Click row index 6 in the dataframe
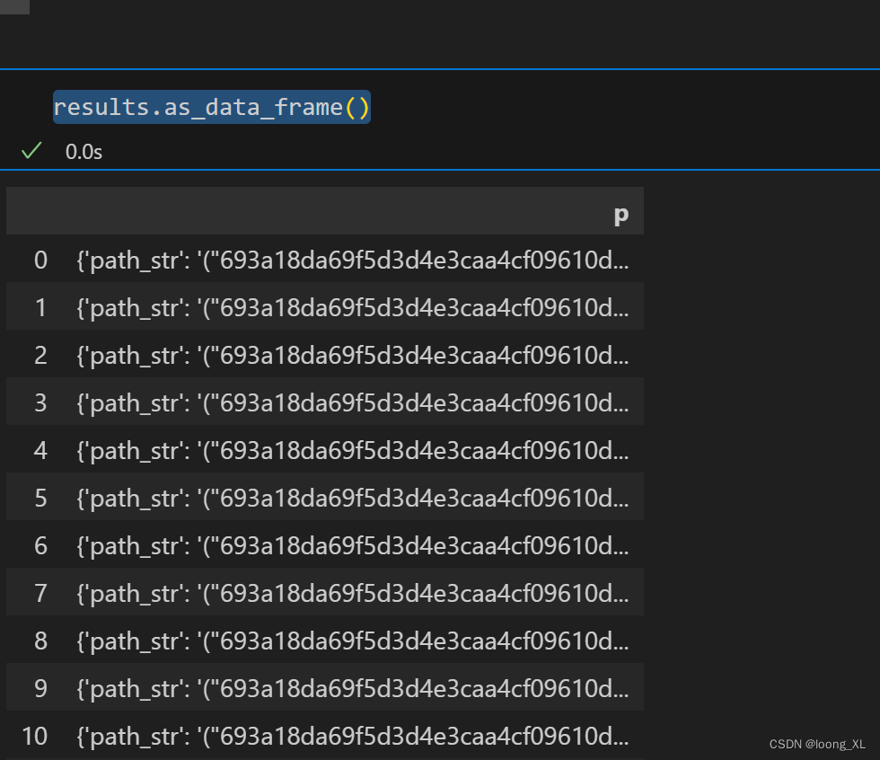This screenshot has width=880, height=760. pyautogui.click(x=40, y=546)
